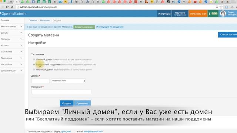Select the Платный домен radio button

coord(34,69)
